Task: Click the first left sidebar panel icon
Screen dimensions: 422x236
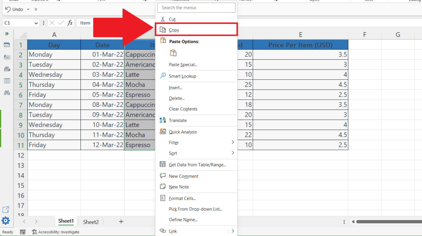Action: (x=7, y=45)
